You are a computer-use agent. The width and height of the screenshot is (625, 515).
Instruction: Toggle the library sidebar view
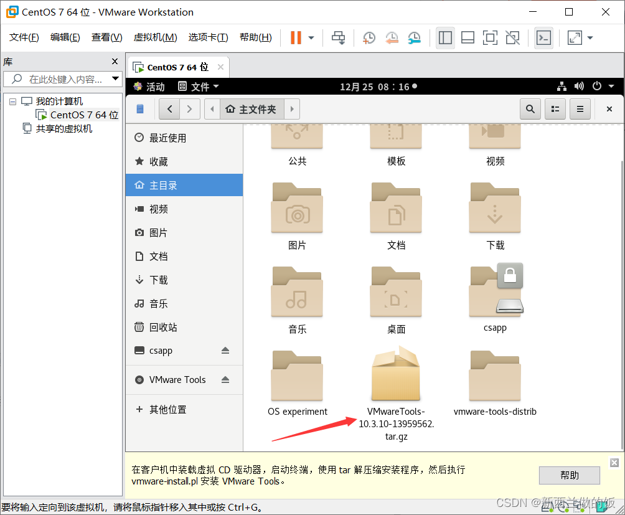[x=445, y=38]
